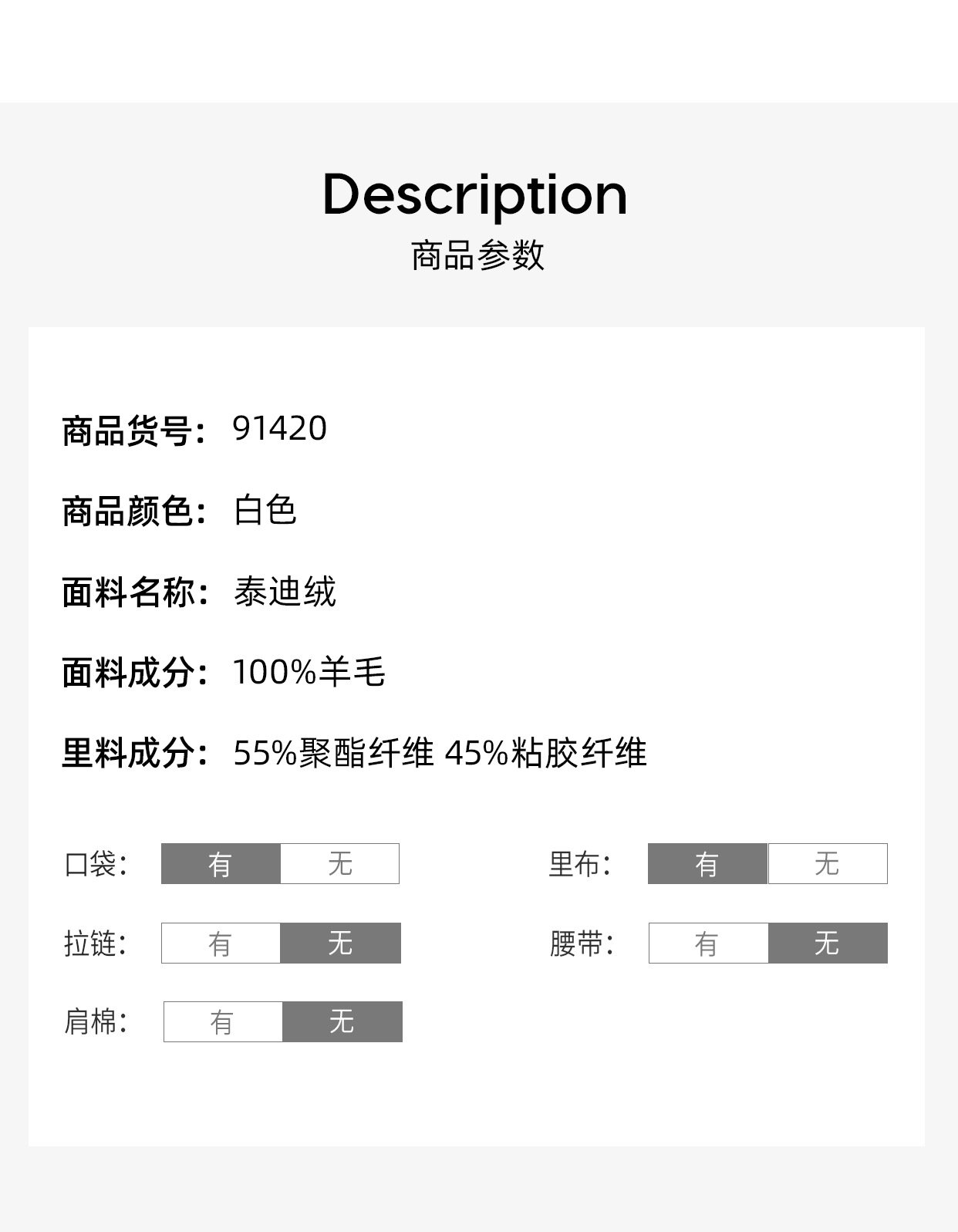Select 无 option for 口袋 (pocket)
This screenshot has height=1232, width=958.
point(339,863)
